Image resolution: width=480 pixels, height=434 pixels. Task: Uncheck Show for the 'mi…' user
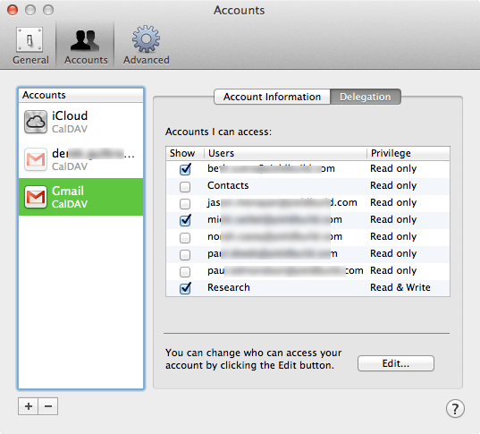tap(185, 220)
